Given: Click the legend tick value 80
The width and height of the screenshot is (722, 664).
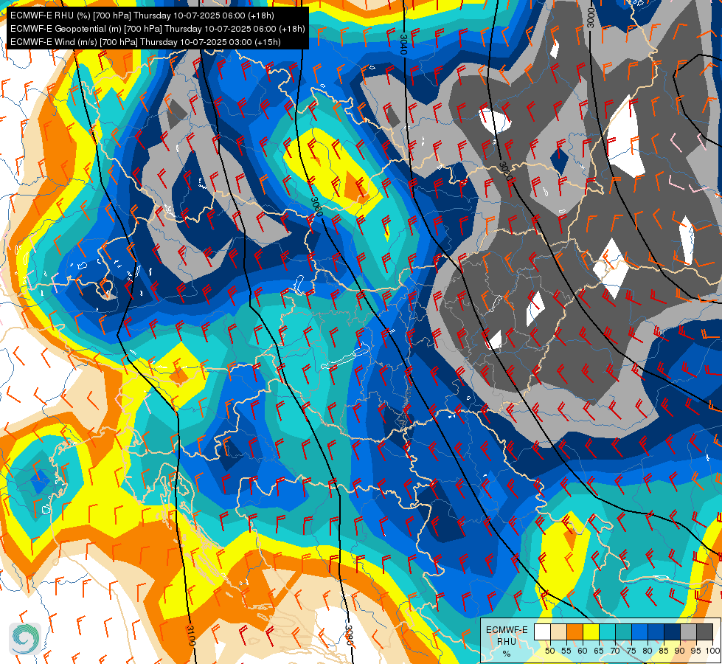Looking at the screenshot, I should click(648, 651).
